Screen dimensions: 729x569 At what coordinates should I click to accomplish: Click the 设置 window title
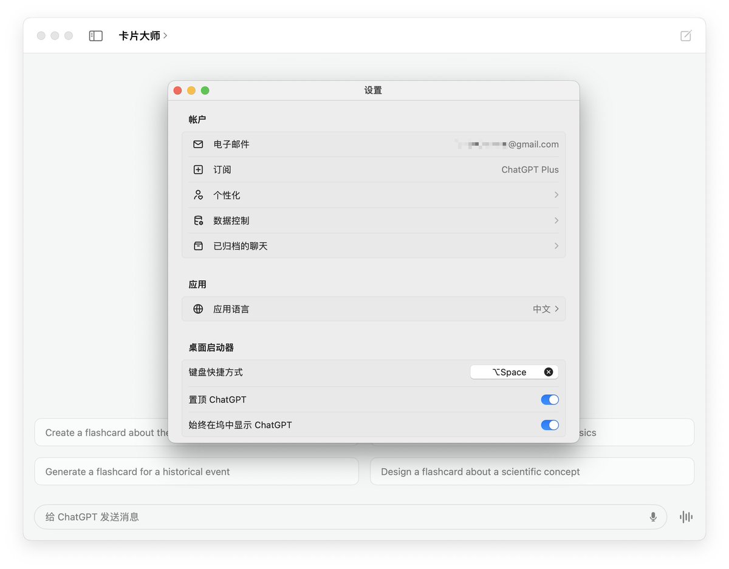click(373, 90)
